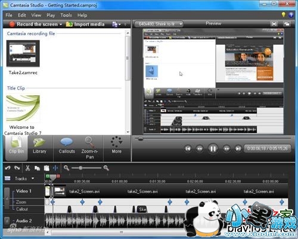Open the 640x480 Shrink to fit dropdown
Viewport: 298px width, 239px height.
pos(159,24)
